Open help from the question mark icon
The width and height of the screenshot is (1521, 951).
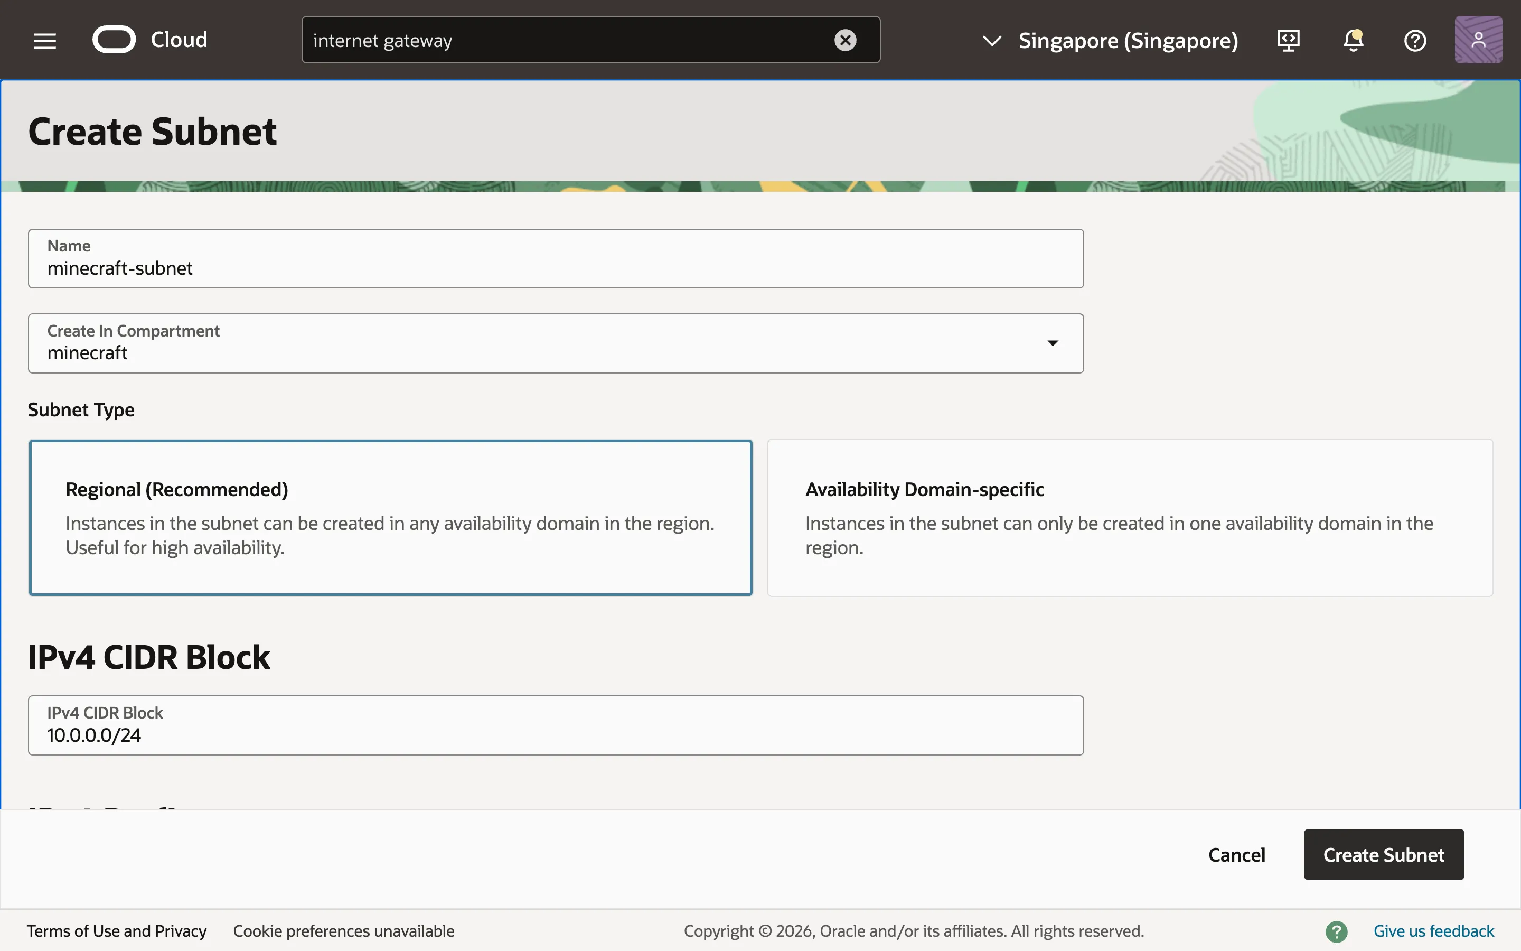[1415, 40]
